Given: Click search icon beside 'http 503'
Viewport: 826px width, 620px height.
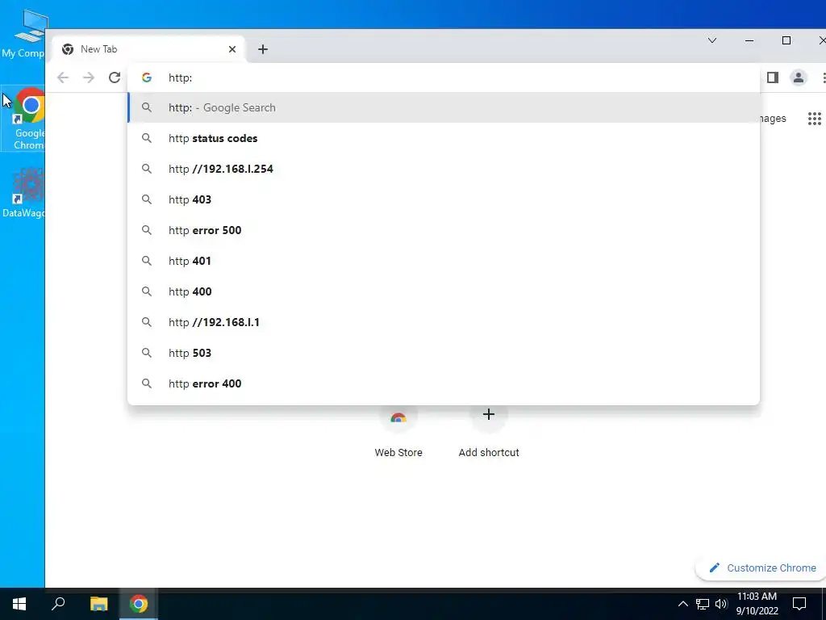Looking at the screenshot, I should [147, 353].
